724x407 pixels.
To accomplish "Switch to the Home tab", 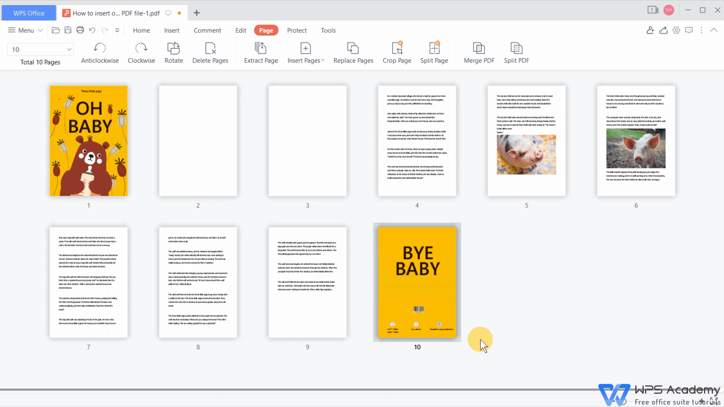I will click(141, 30).
